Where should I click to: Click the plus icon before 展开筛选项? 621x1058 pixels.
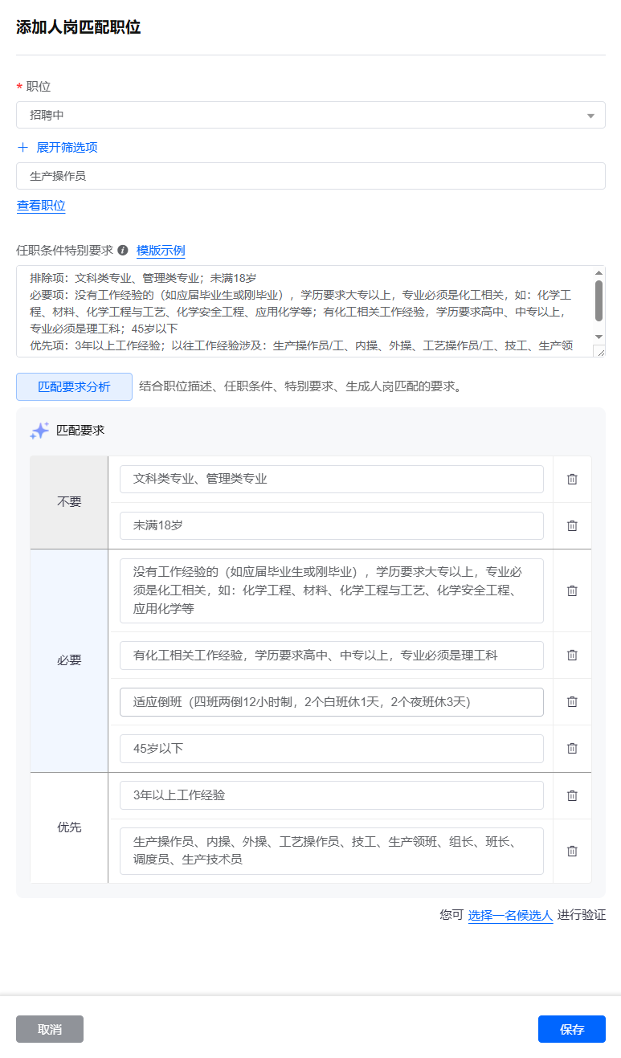tap(22, 147)
